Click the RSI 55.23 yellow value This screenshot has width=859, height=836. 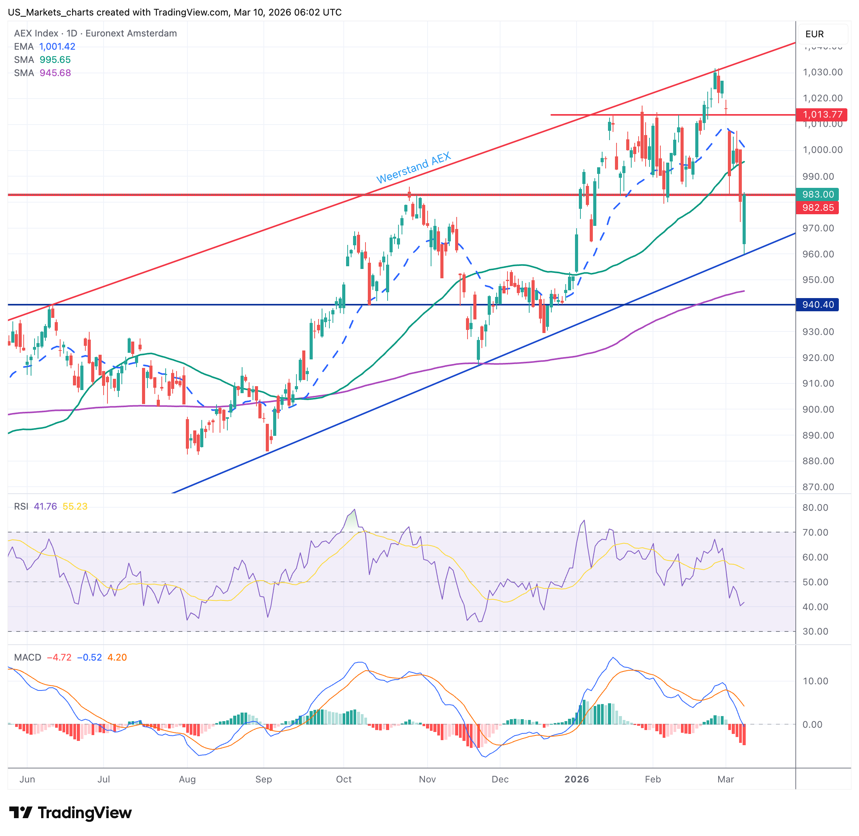coord(74,506)
